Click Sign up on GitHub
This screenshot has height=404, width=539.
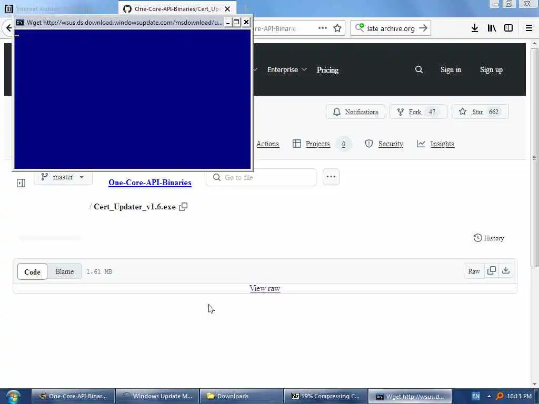(491, 70)
